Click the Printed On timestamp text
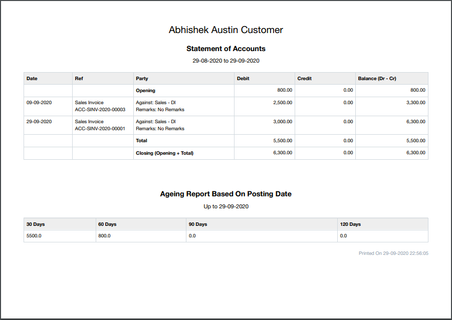The image size is (452, 320). point(393,253)
